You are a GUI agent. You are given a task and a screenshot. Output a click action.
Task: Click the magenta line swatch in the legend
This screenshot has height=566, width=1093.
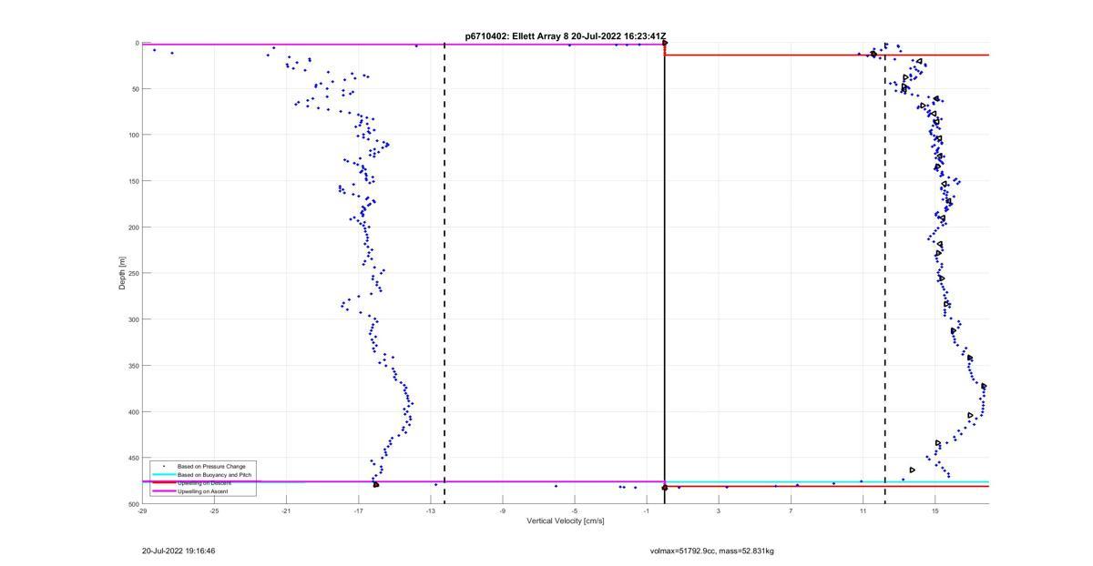click(163, 491)
